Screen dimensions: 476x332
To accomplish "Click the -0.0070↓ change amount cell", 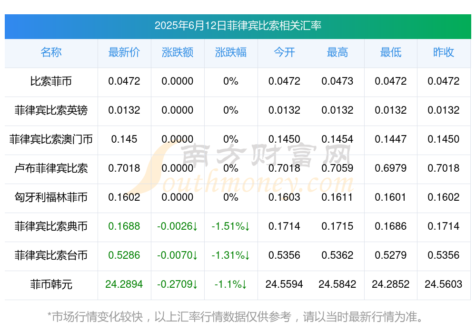I will [x=177, y=255].
